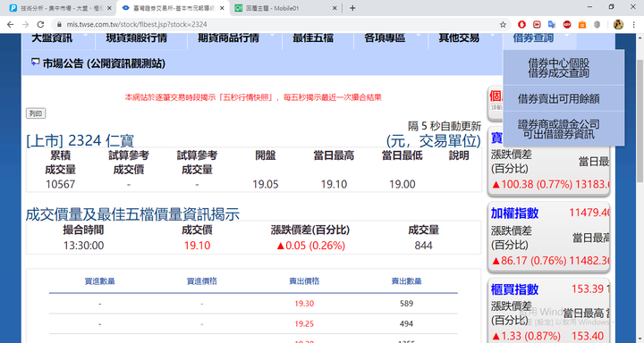Open the 期貨商品行情 menu
The width and height of the screenshot is (644, 343).
click(228, 38)
